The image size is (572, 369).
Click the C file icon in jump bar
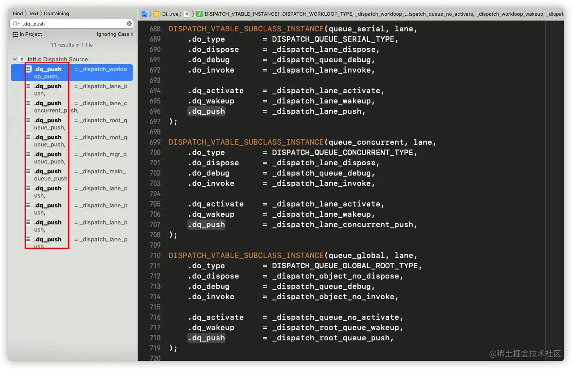186,14
